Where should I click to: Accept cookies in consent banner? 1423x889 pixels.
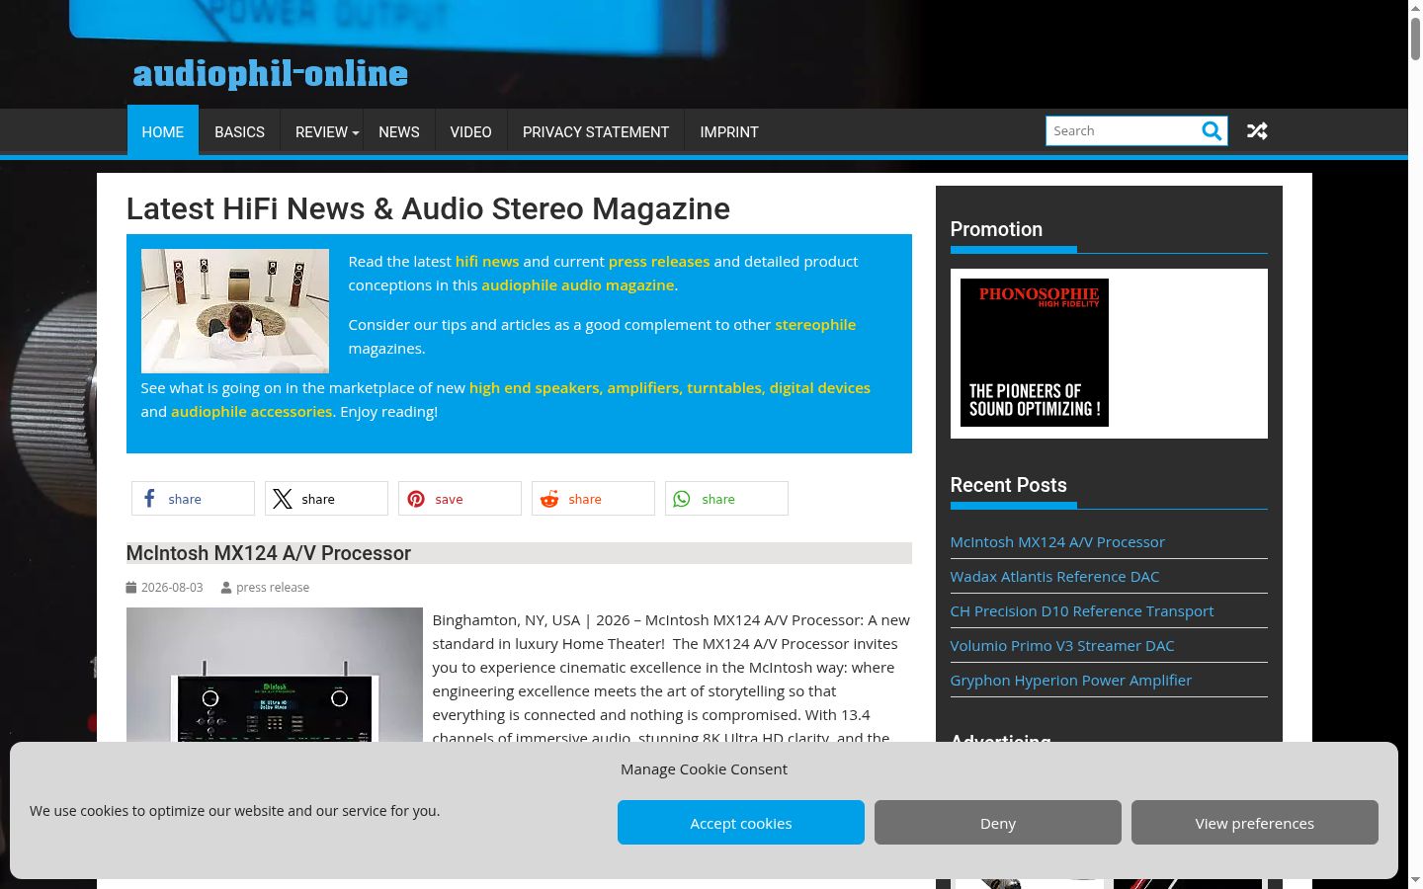(x=741, y=823)
